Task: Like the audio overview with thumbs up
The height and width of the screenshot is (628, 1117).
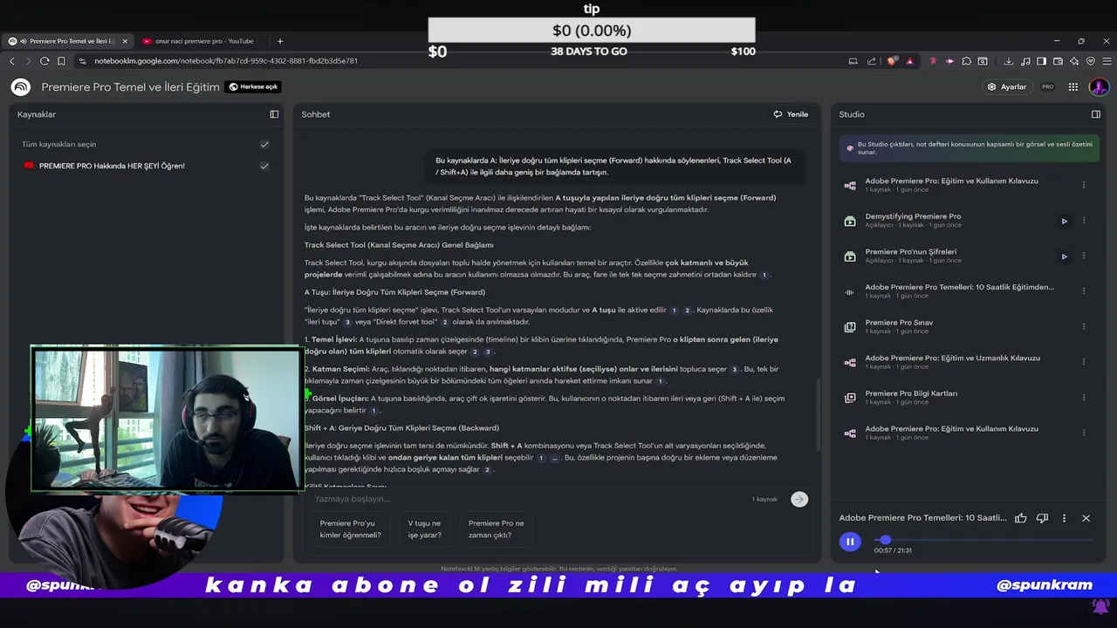Action: pos(1021,518)
